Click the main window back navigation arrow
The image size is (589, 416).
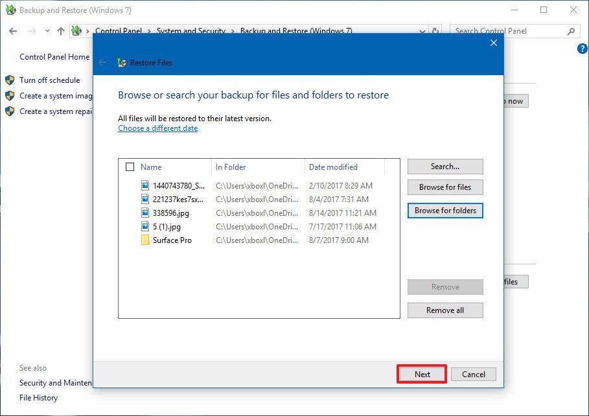click(13, 30)
